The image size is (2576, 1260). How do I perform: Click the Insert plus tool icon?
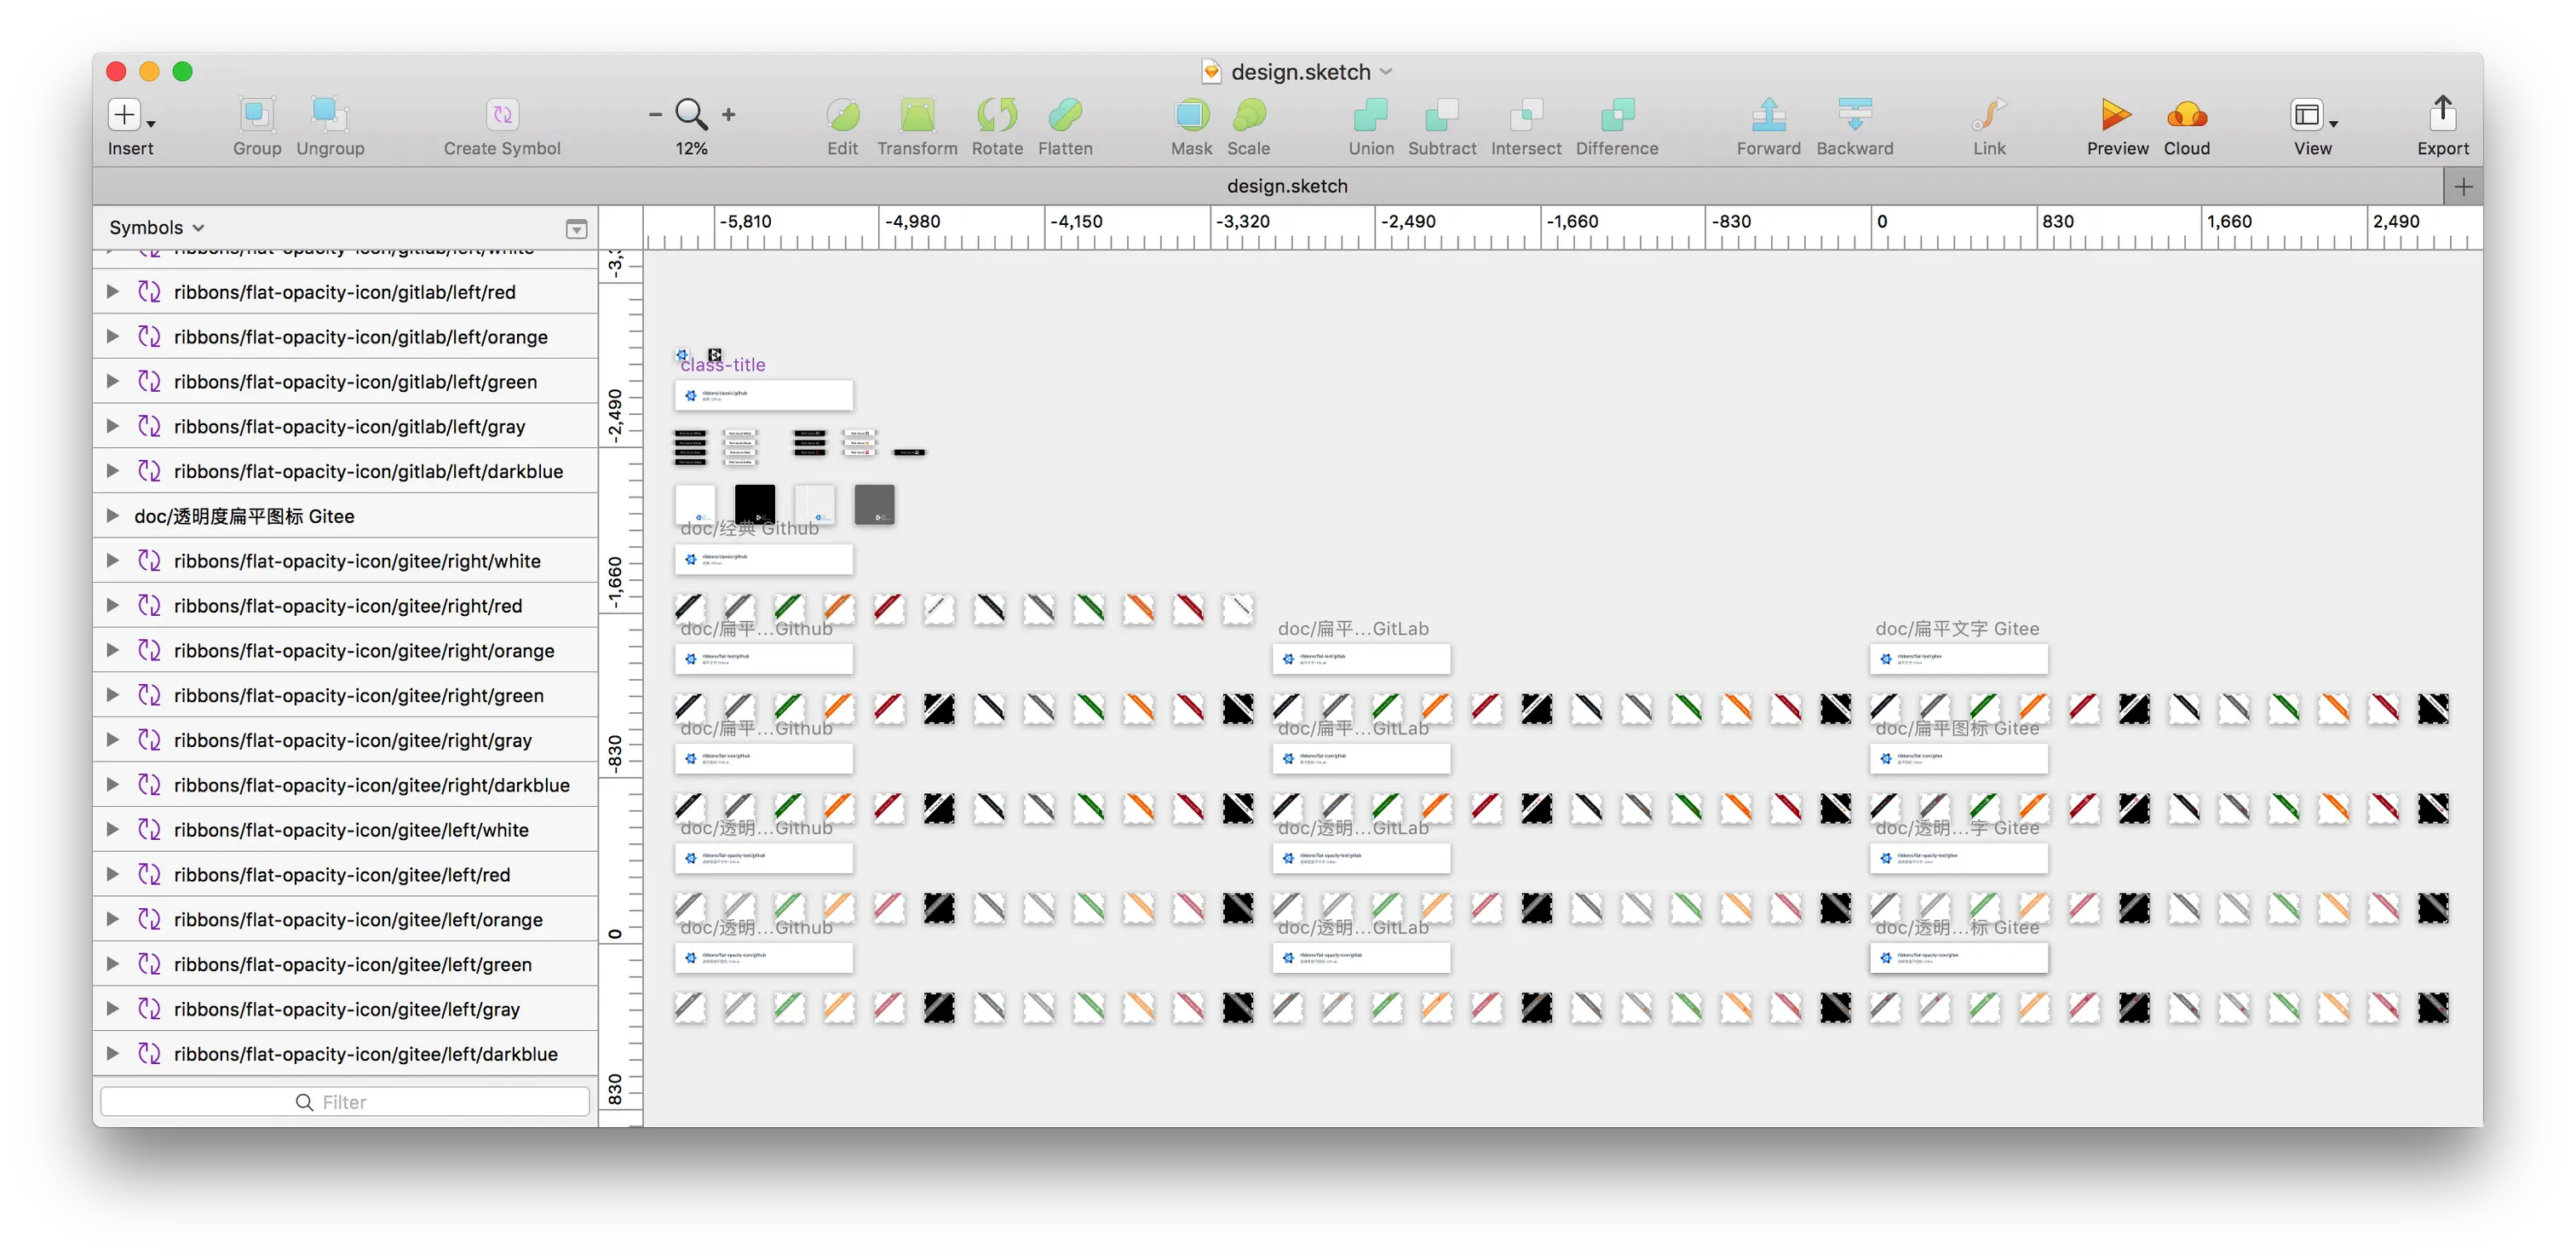pyautogui.click(x=124, y=114)
